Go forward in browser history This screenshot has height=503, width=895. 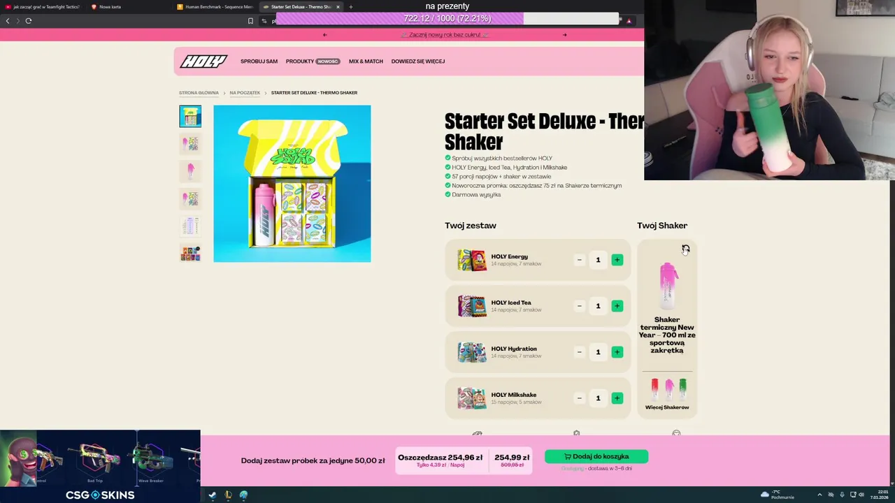pyautogui.click(x=18, y=21)
